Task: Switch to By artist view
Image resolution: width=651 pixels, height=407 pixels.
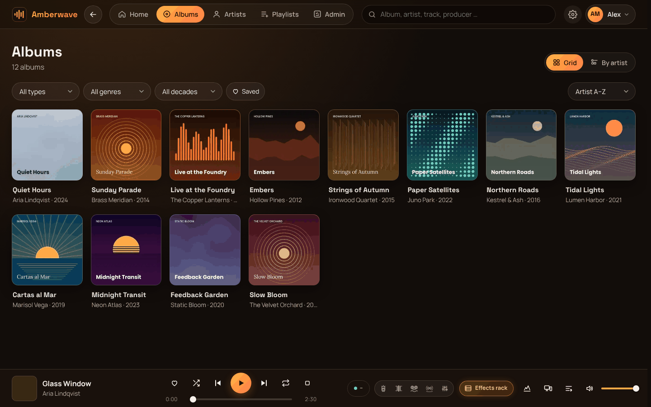Action: [x=609, y=63]
